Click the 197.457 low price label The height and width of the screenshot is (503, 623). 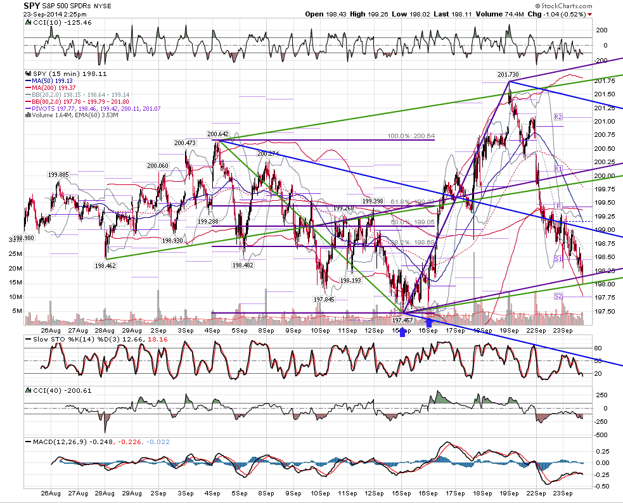tap(402, 320)
